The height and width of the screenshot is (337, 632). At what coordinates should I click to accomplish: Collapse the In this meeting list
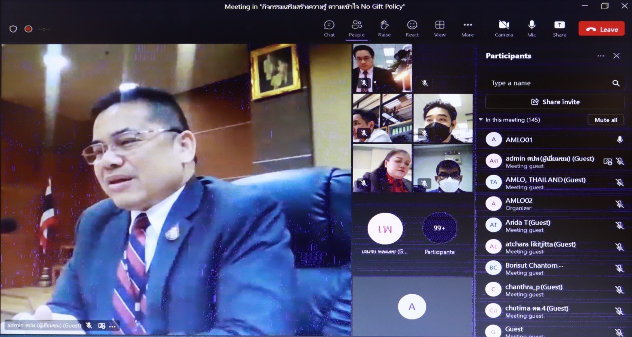481,120
